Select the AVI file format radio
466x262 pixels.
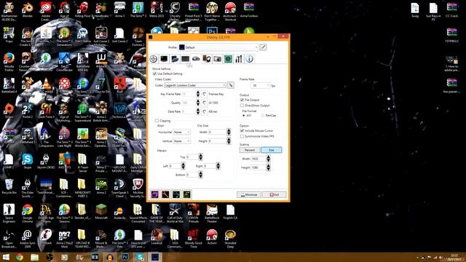[x=244, y=116]
